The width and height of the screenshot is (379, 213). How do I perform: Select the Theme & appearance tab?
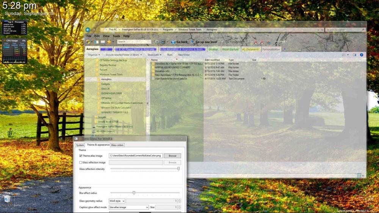coord(98,145)
